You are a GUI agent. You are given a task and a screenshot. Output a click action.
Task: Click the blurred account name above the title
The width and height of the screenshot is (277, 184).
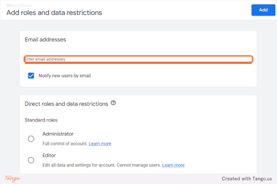(19, 6)
